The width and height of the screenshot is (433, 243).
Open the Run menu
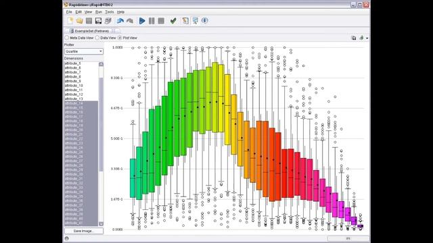coord(99,12)
